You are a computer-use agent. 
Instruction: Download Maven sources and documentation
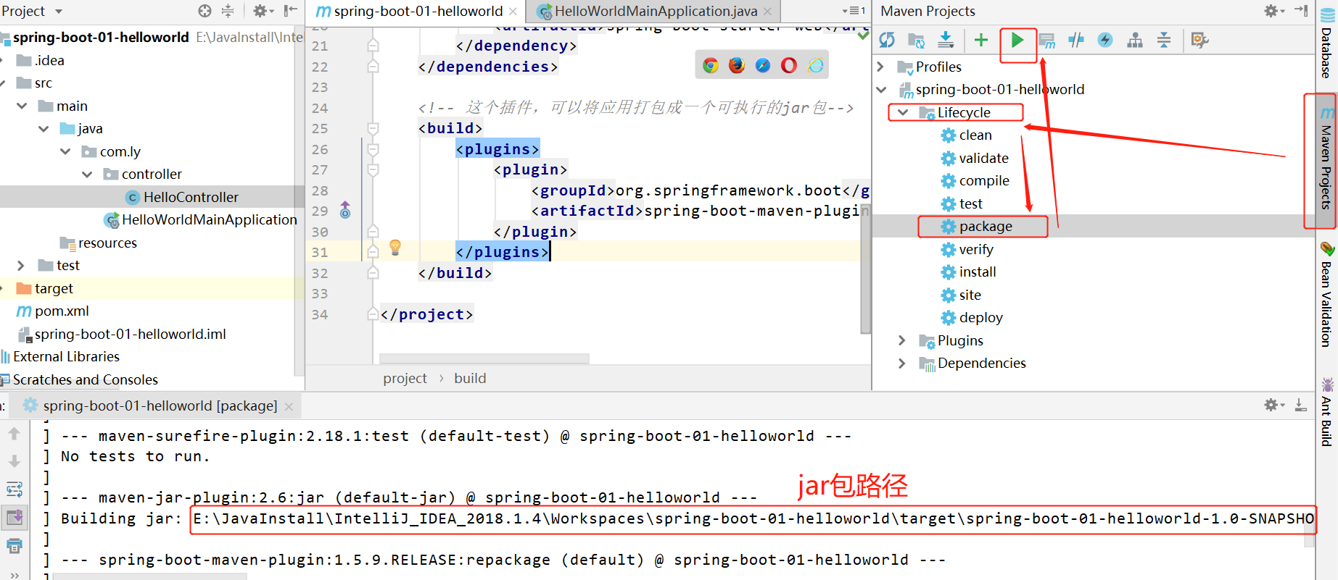click(x=946, y=41)
